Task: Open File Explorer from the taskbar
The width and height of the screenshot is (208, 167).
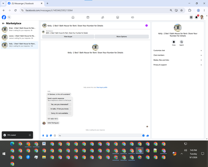Action: tap(44, 157)
